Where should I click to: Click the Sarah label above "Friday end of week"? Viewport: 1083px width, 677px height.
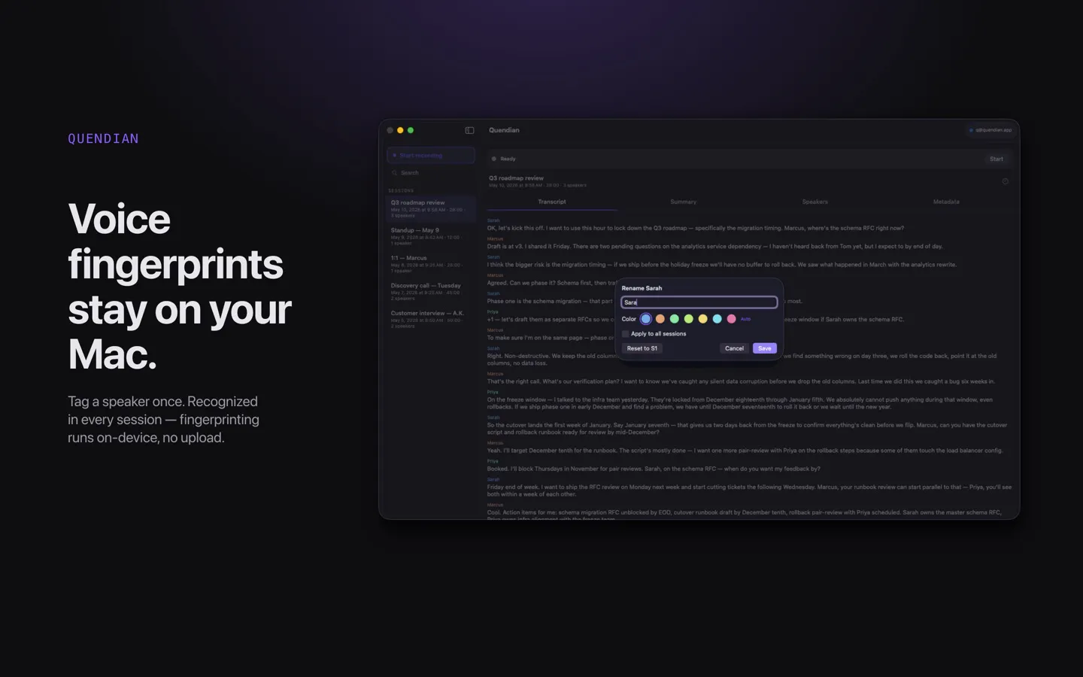coord(493,479)
